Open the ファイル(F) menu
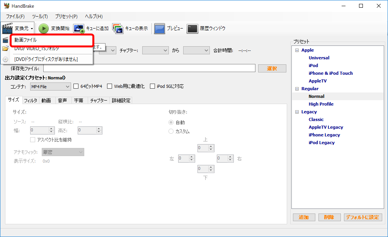The image size is (388, 237). click(15, 17)
